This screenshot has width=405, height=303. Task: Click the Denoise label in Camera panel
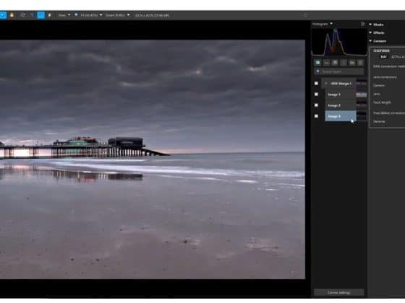point(379,121)
